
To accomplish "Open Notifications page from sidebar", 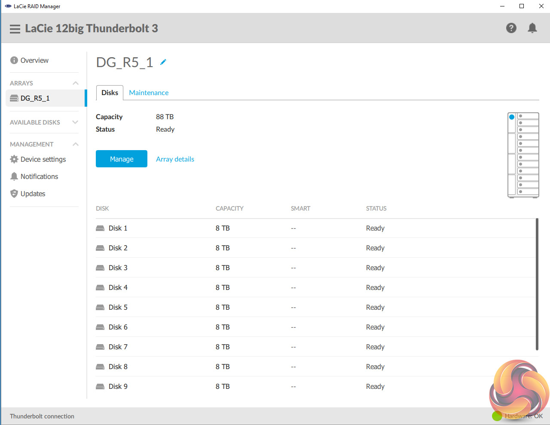I will click(39, 176).
